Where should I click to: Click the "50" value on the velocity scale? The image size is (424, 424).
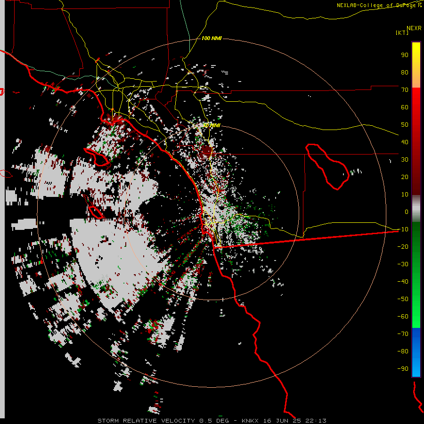(405, 125)
